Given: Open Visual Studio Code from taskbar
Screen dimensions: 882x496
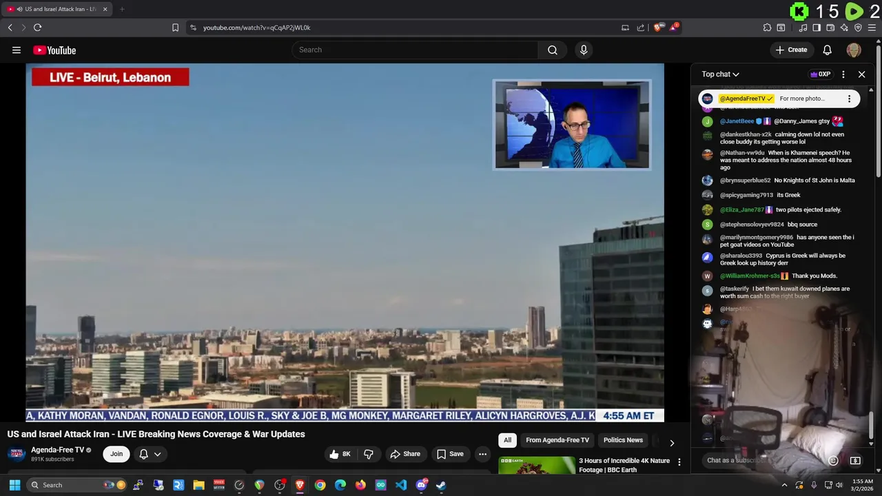Looking at the screenshot, I should [x=400, y=485].
